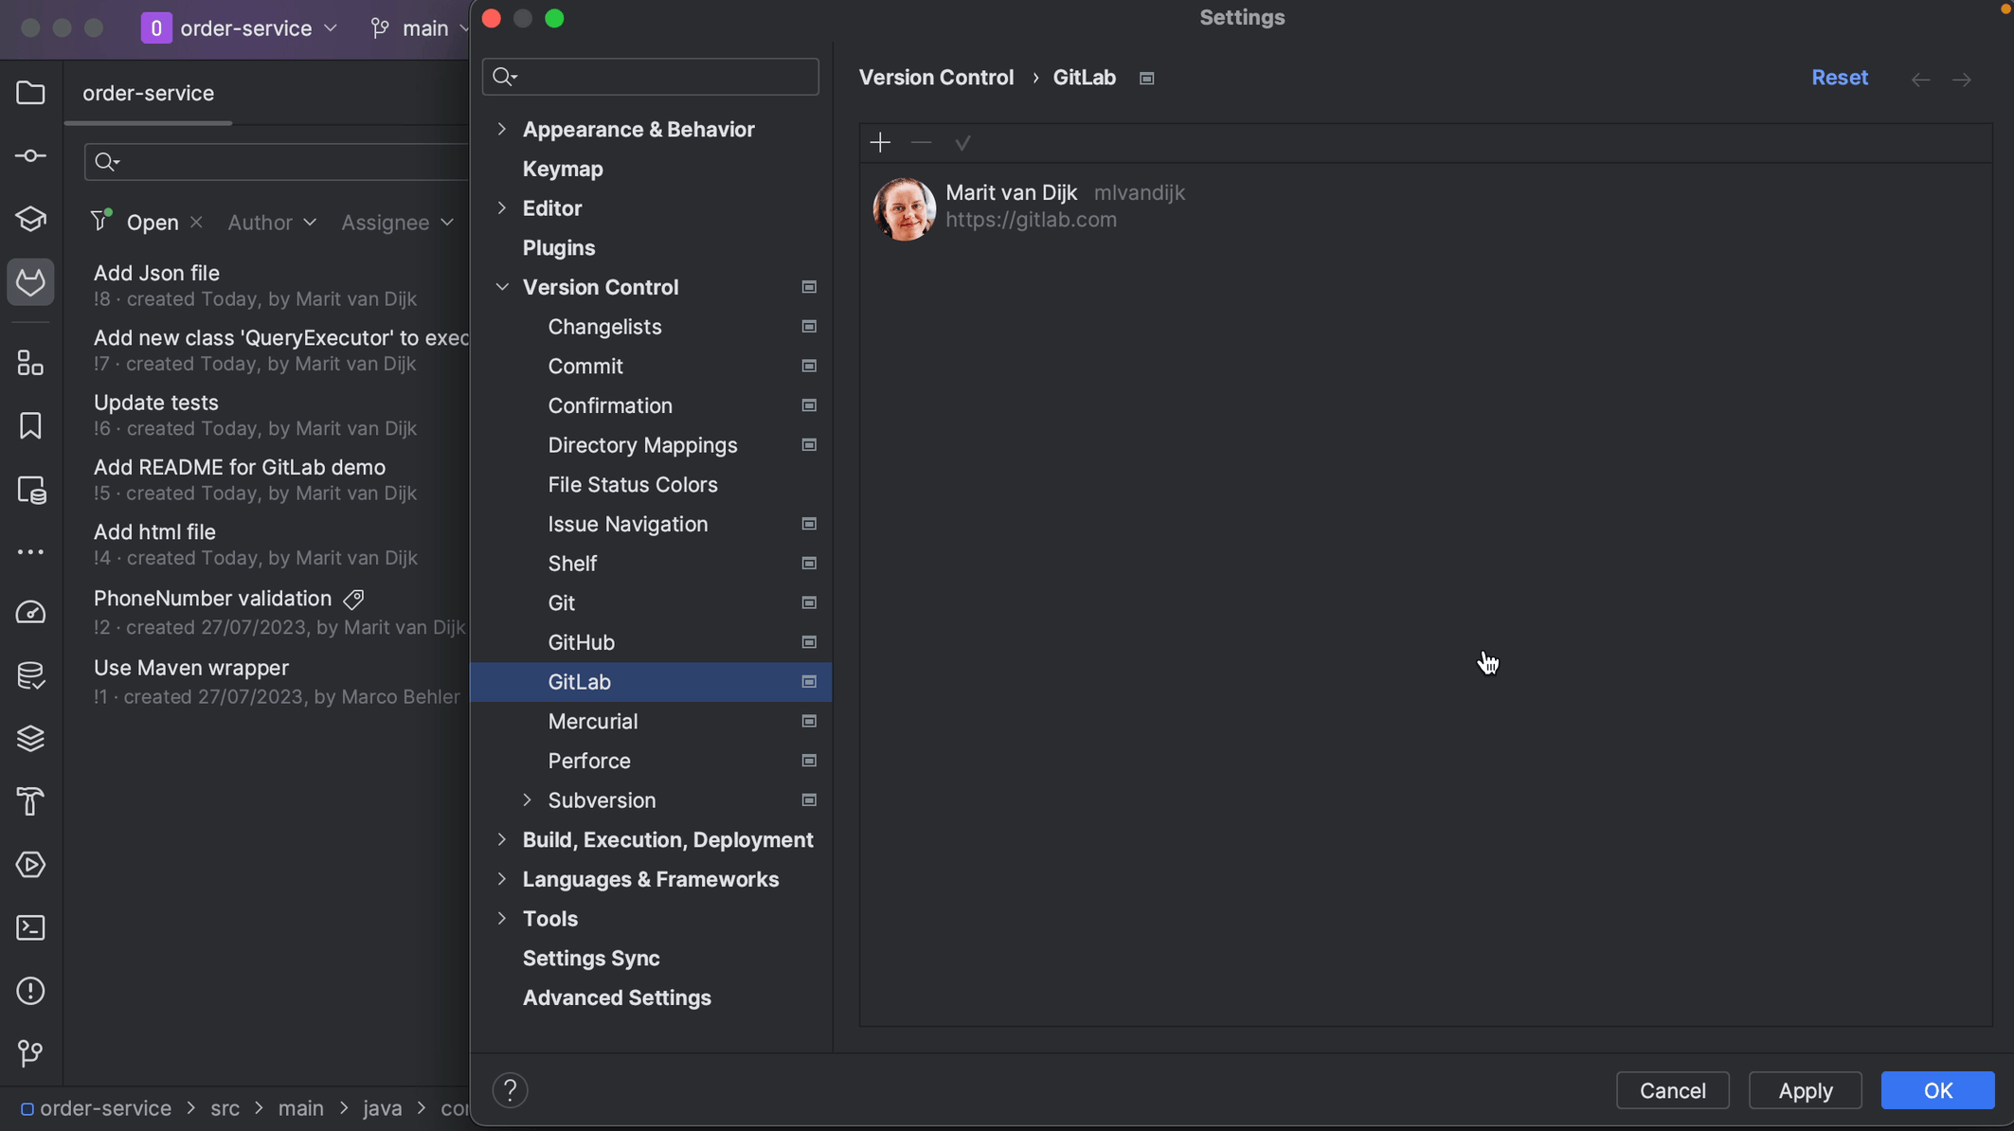Open the Assignee filter dropdown
Image resolution: width=2014 pixels, height=1131 pixels.
click(397, 223)
